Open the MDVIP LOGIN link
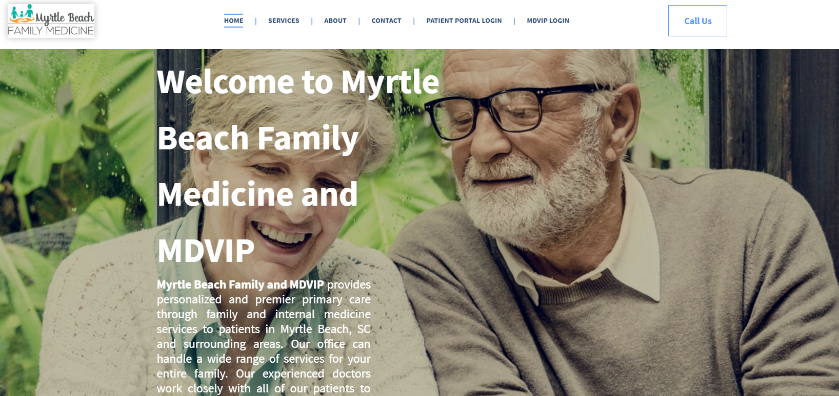The height and width of the screenshot is (396, 839). click(x=548, y=20)
